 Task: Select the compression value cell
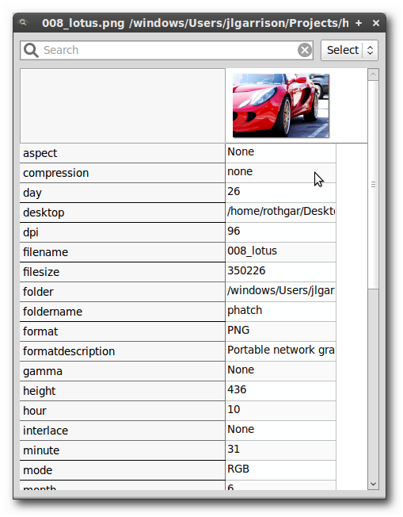tap(280, 172)
